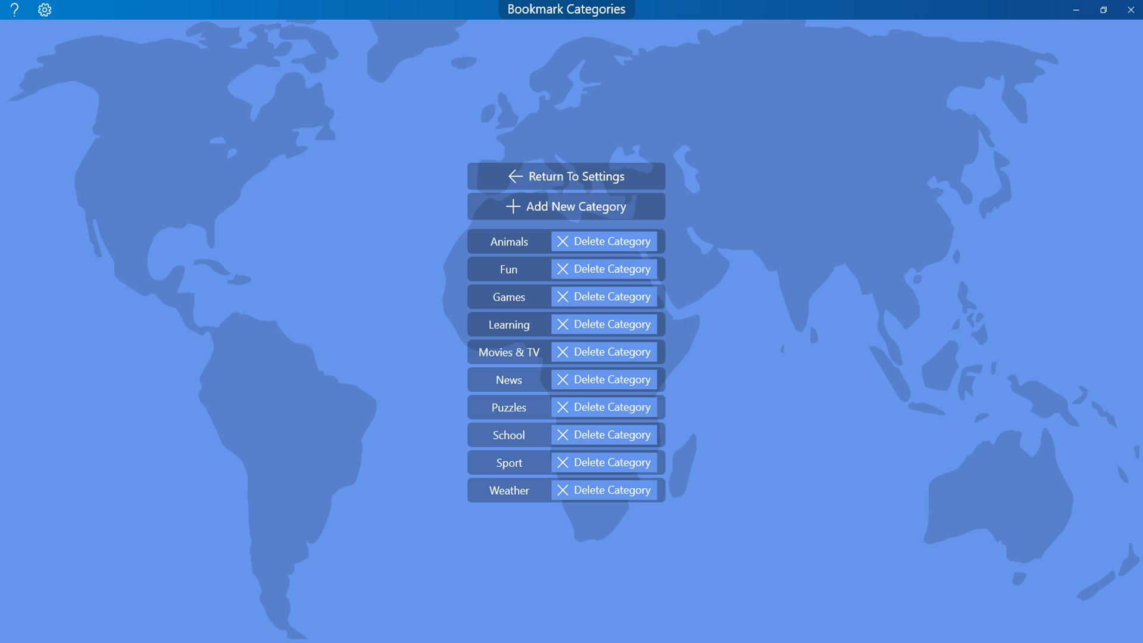The width and height of the screenshot is (1143, 643).
Task: Remove the Puzzles category
Action: click(x=604, y=407)
